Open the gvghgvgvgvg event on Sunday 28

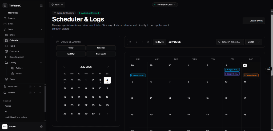(138, 75)
